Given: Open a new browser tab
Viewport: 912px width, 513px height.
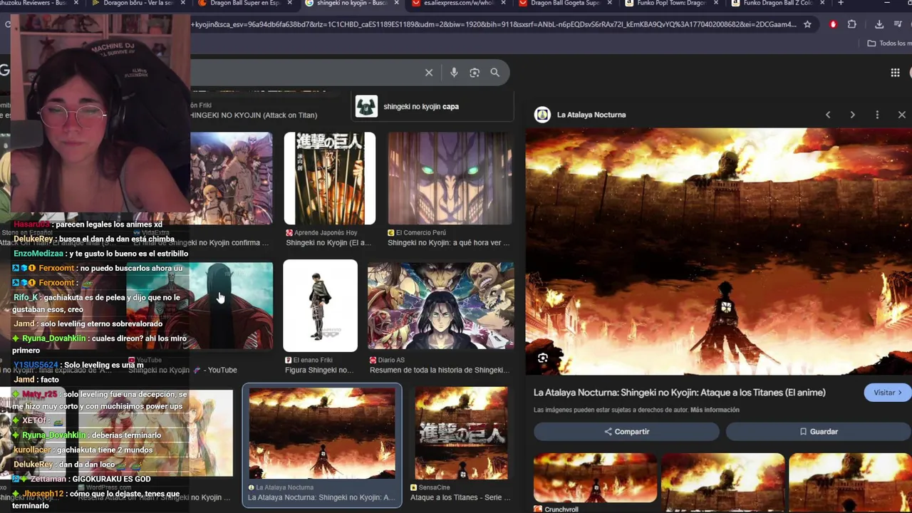Looking at the screenshot, I should click(841, 3).
